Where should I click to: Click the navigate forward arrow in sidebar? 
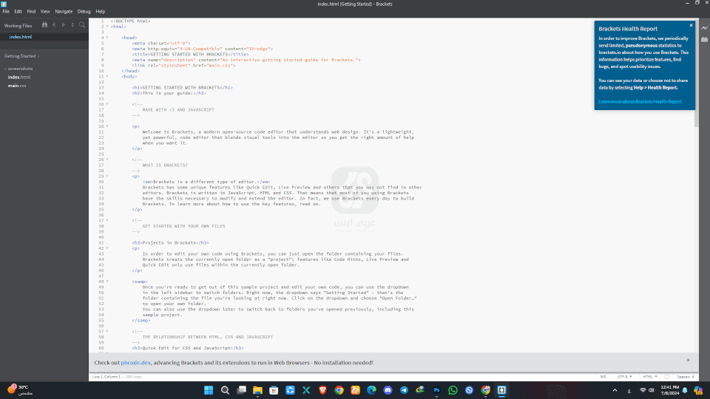(x=63, y=25)
